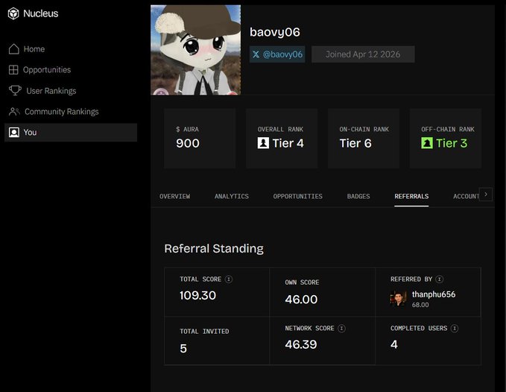Click the Own Score value 46.00
This screenshot has height=392, width=506.
click(x=301, y=299)
